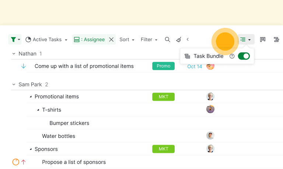Click the Promo tag label

pos(163,66)
